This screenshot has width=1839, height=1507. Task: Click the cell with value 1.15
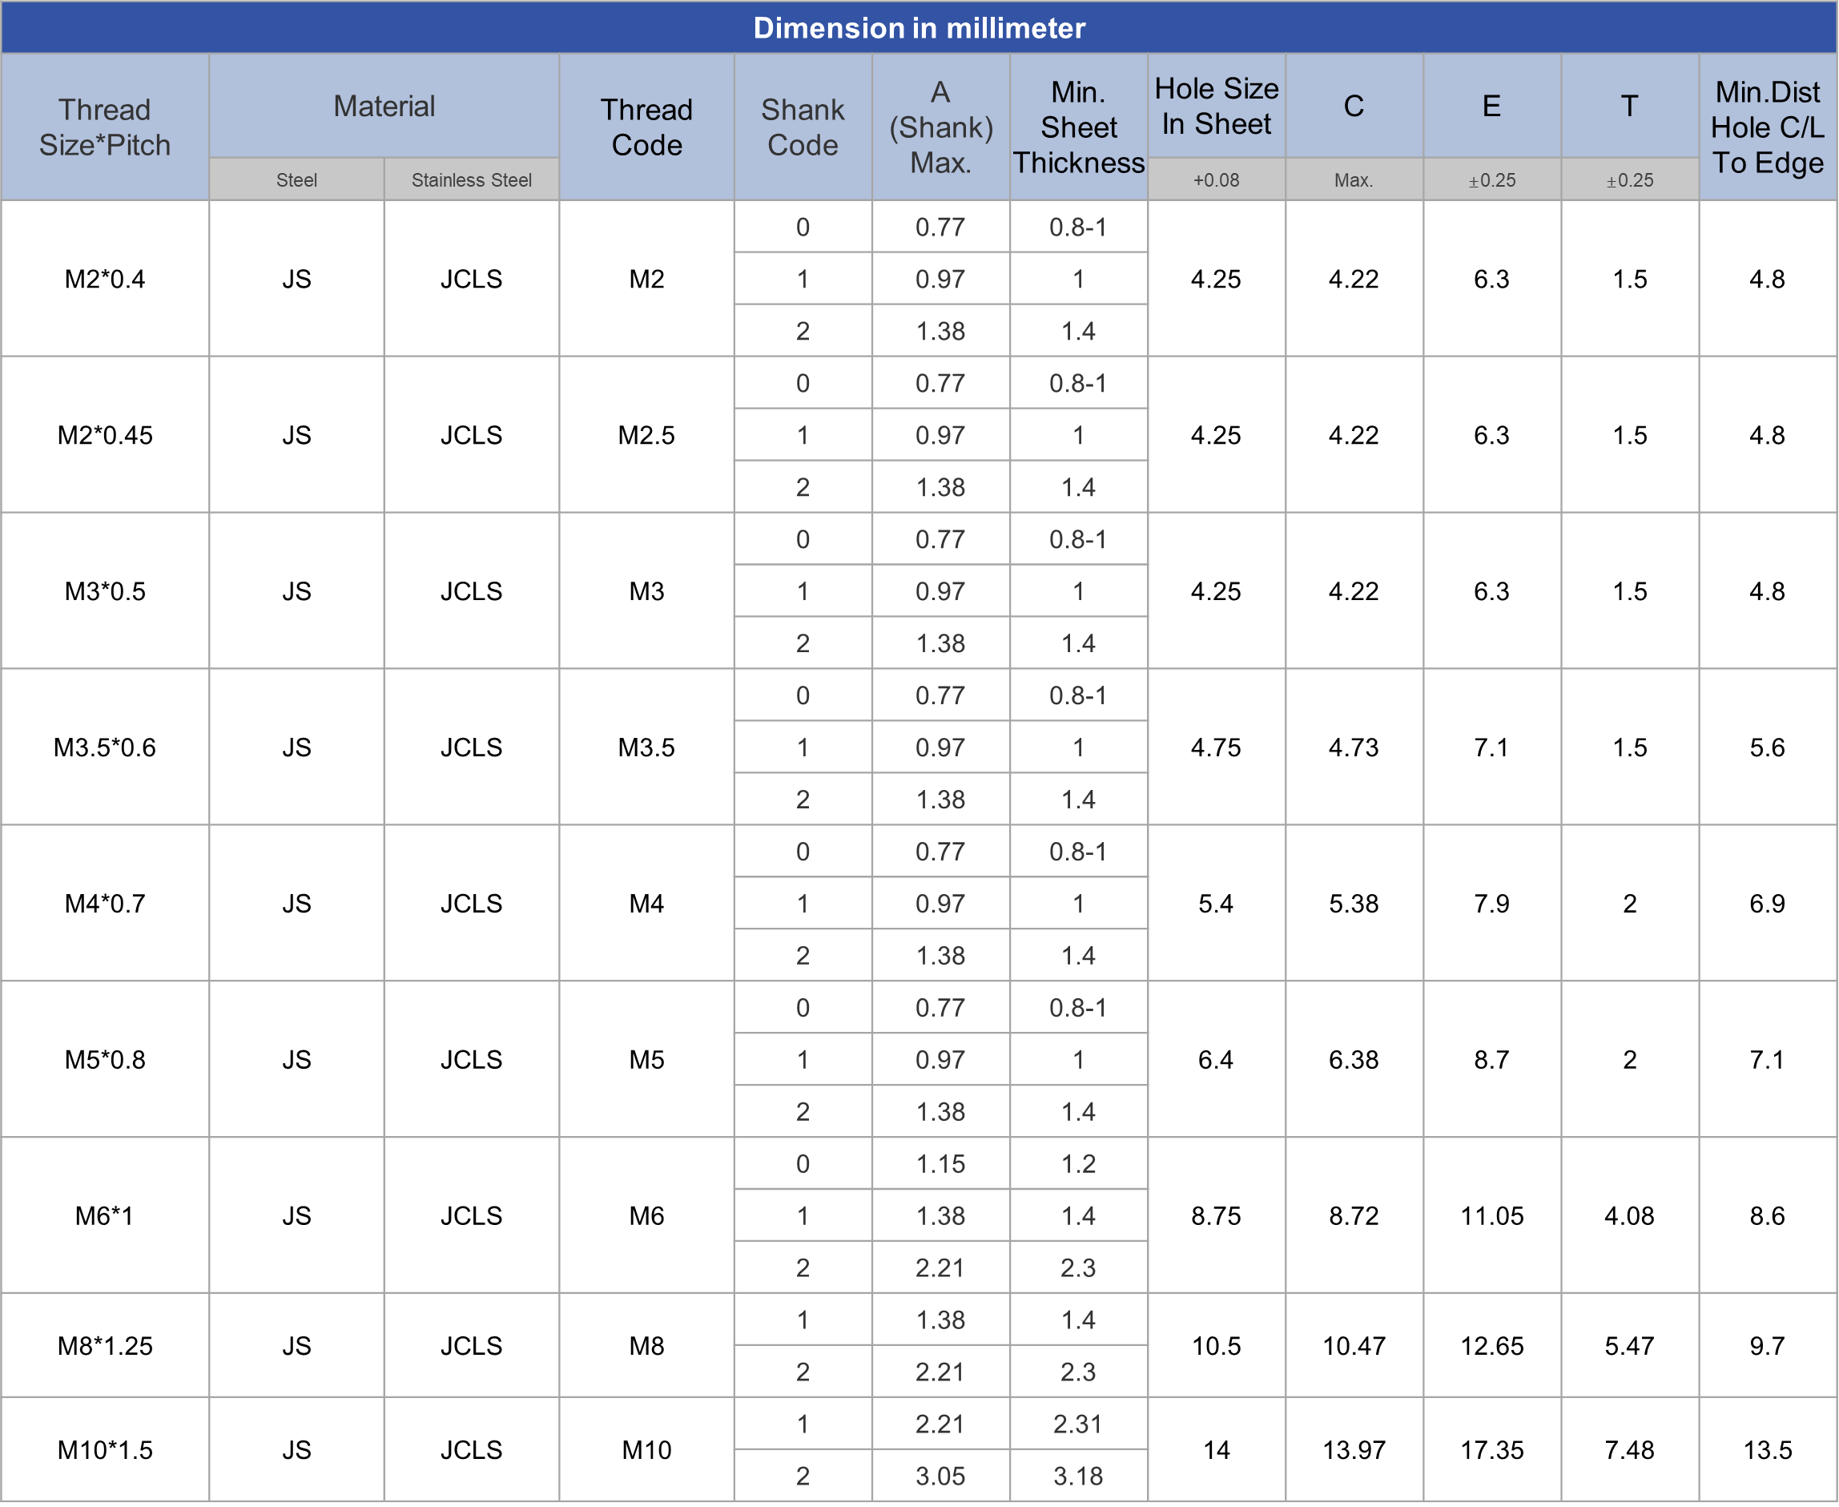coord(941,1163)
